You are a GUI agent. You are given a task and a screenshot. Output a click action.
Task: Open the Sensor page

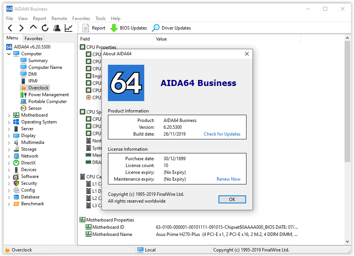click(35, 108)
